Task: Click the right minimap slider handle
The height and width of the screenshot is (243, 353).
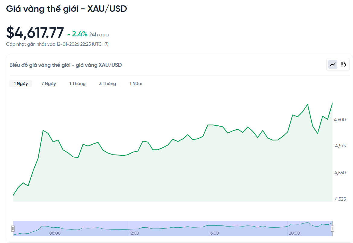Action: (332, 229)
